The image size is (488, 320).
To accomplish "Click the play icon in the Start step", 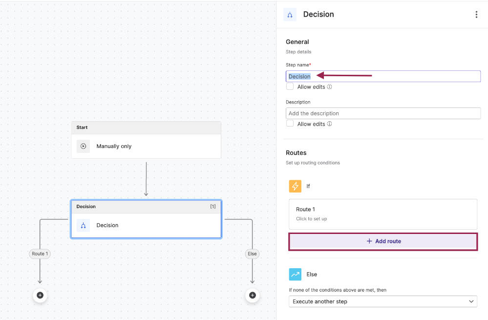I will [84, 146].
